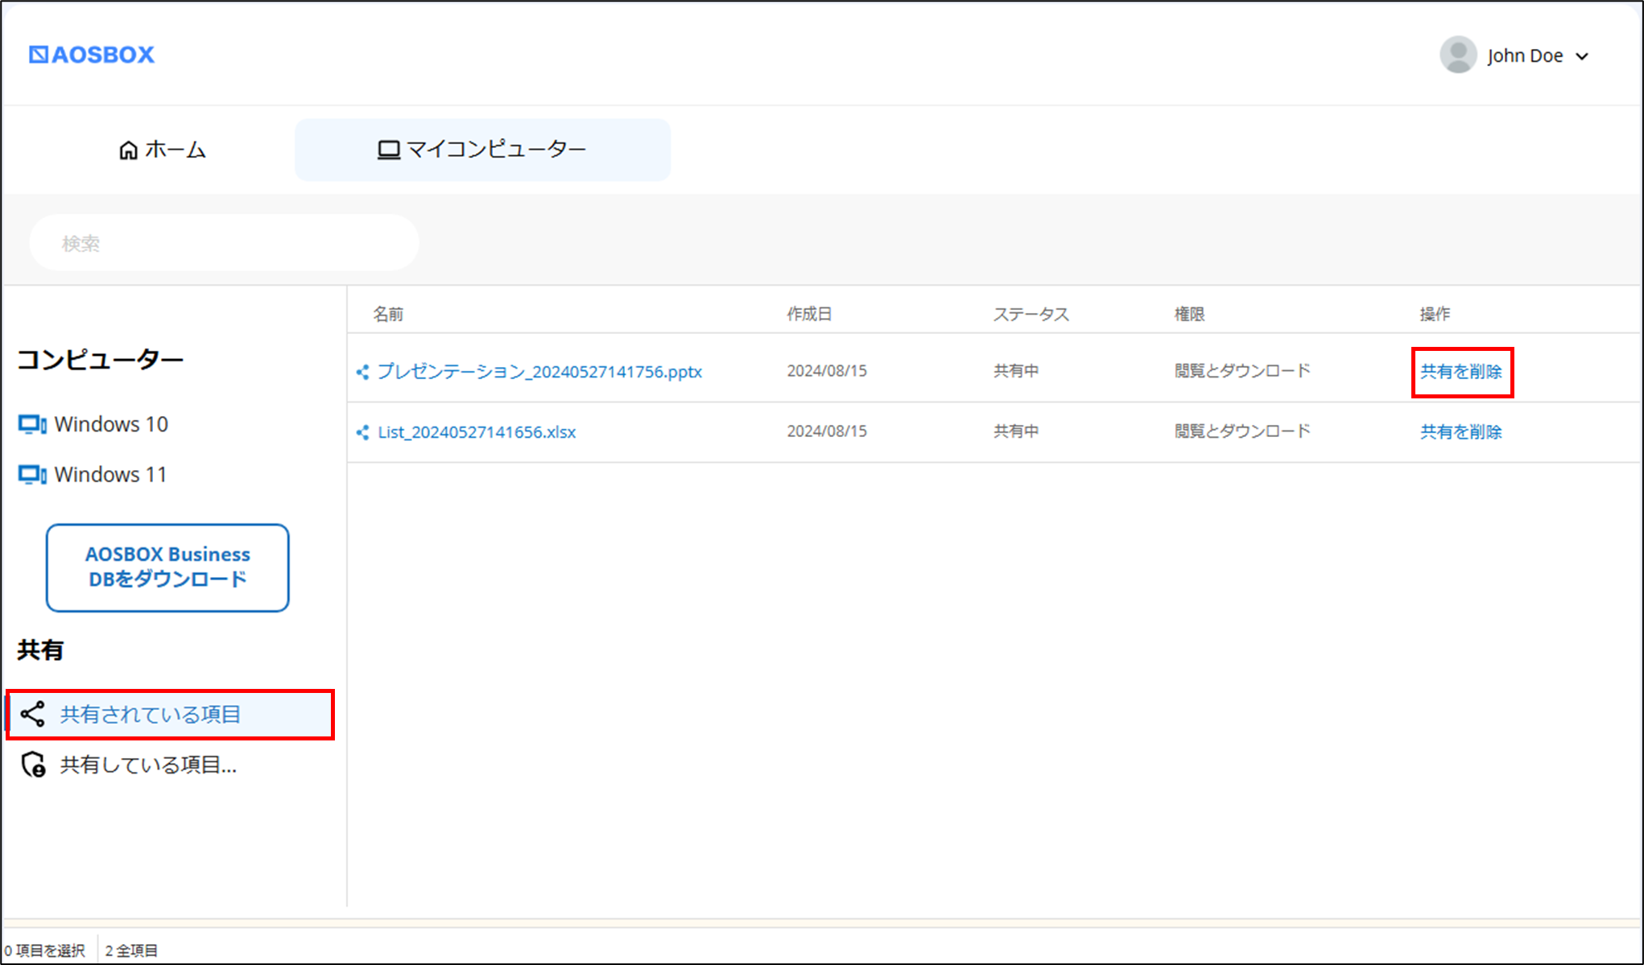Screen dimensions: 1644x965
Task: Switch to the マイコンピューター tab
Action: coord(482,150)
